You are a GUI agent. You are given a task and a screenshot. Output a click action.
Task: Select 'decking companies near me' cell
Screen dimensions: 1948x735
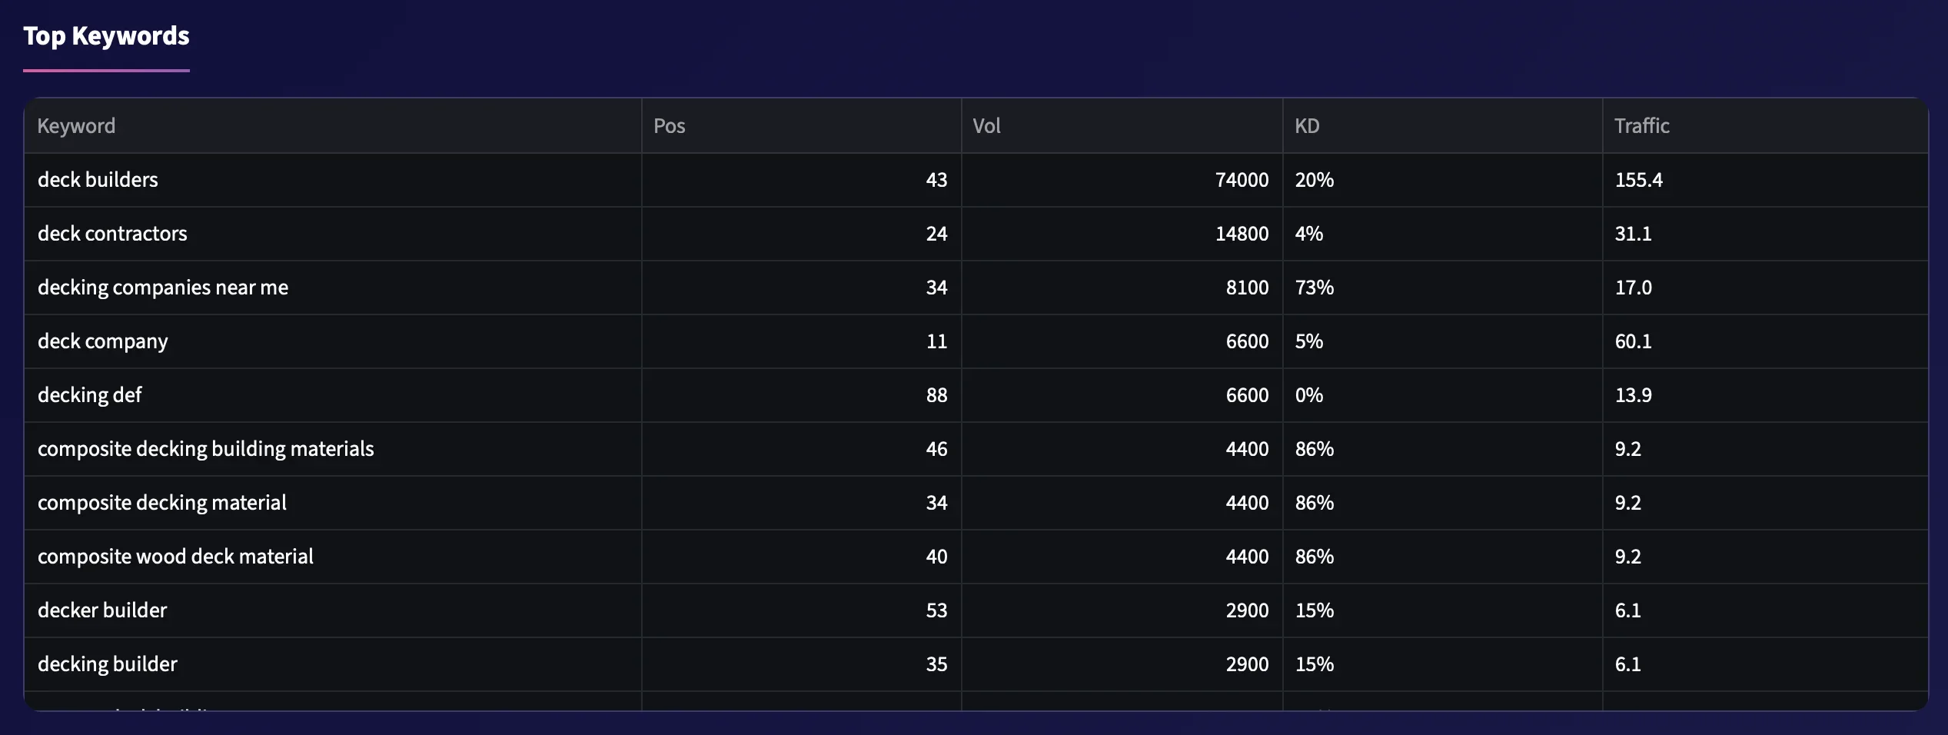click(163, 288)
